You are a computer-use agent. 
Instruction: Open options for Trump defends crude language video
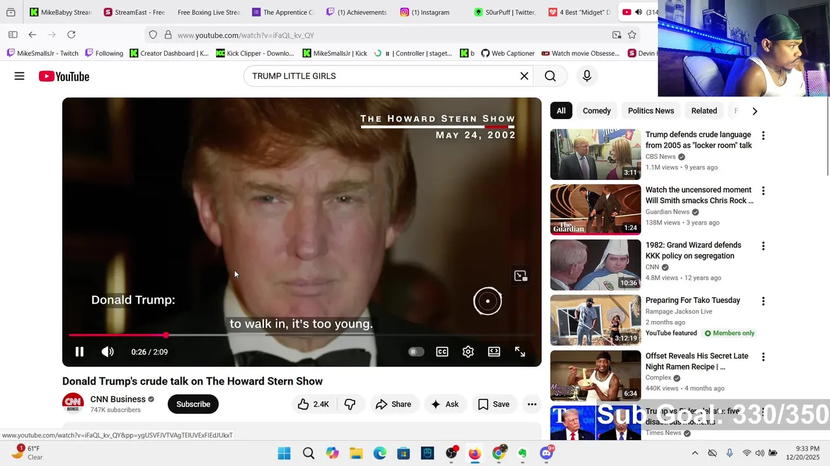coord(763,136)
